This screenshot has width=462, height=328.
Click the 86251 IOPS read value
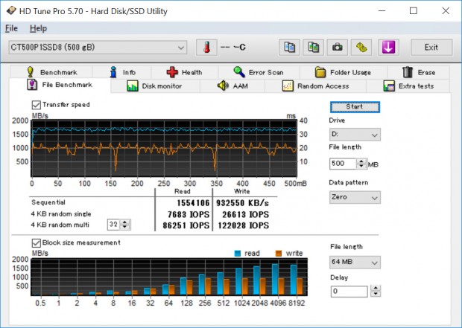click(x=186, y=225)
